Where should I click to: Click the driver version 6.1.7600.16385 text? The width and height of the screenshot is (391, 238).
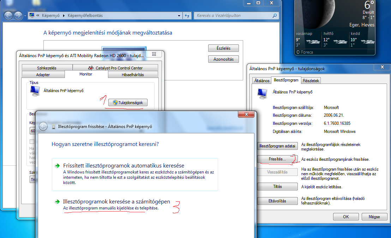coord(337,123)
